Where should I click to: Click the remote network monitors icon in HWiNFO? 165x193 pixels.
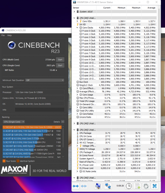[108, 186]
